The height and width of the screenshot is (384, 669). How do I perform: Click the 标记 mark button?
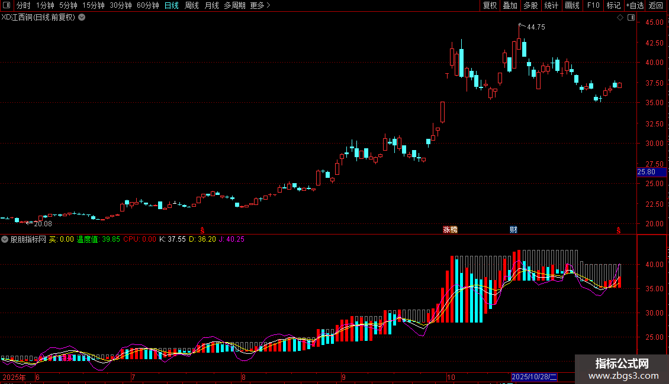(613, 5)
